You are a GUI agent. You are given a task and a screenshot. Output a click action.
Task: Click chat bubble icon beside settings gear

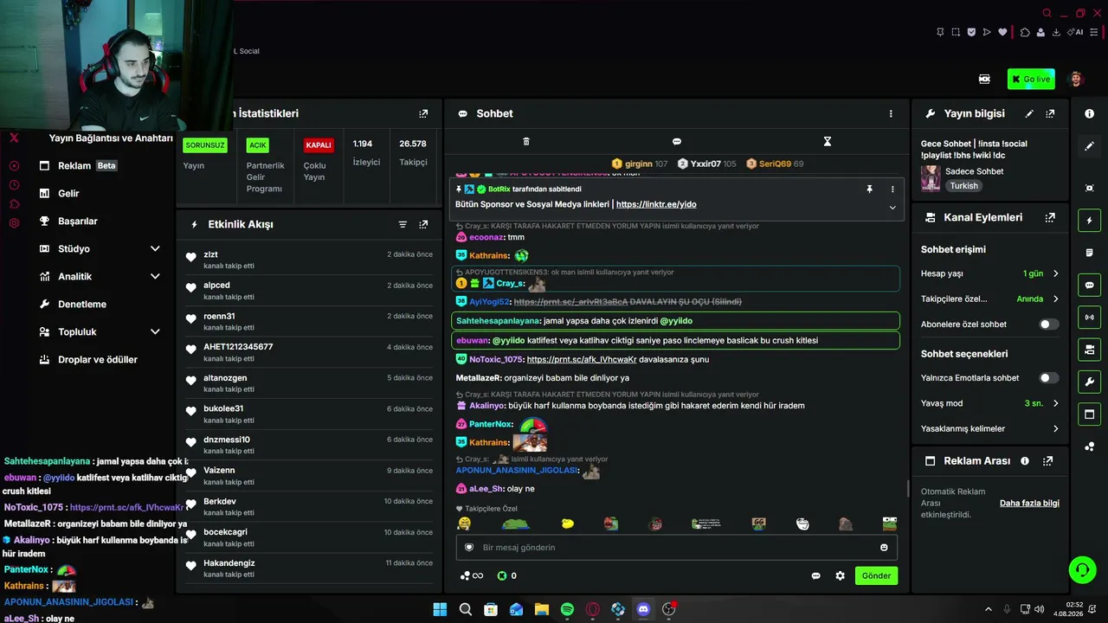pyautogui.click(x=815, y=575)
